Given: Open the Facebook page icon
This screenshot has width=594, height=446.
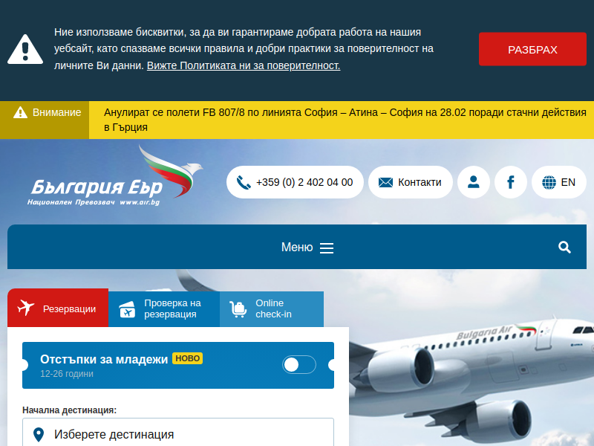Looking at the screenshot, I should click(510, 182).
